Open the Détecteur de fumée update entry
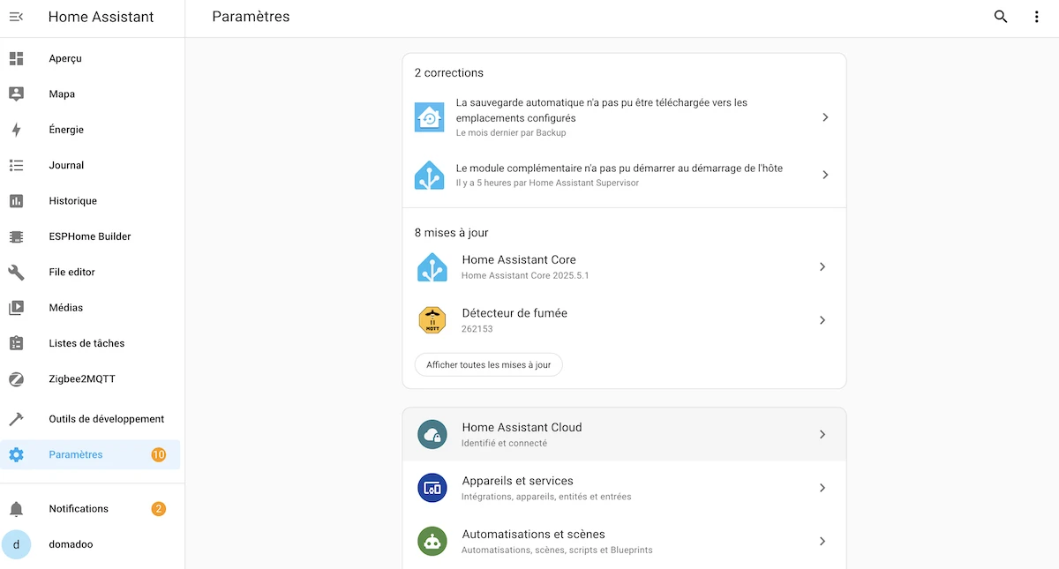Viewport: 1059px width, 569px height. point(624,320)
